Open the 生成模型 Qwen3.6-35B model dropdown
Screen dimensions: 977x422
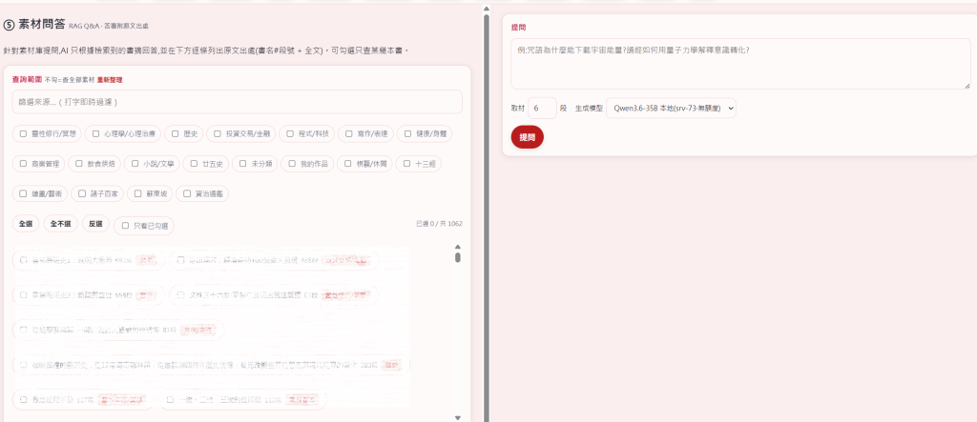(x=671, y=108)
